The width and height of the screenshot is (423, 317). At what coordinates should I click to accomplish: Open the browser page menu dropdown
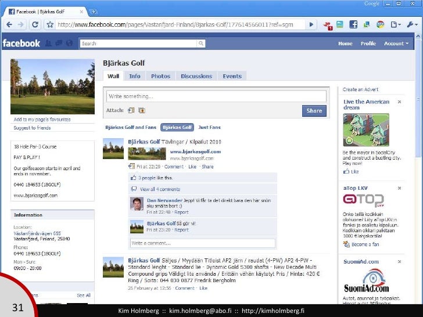click(x=397, y=25)
